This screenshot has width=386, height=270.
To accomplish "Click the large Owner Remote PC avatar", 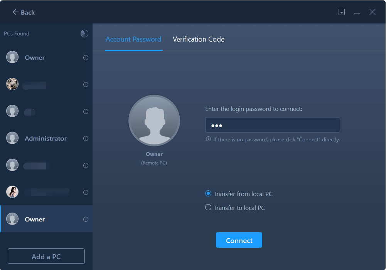I will 154,121.
